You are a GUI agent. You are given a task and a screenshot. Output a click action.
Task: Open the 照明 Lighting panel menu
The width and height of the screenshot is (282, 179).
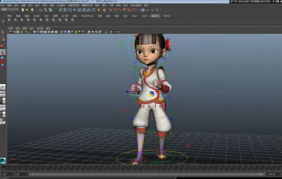coord(25,28)
